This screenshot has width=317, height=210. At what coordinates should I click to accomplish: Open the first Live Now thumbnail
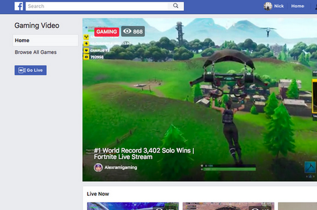[x=133, y=206]
